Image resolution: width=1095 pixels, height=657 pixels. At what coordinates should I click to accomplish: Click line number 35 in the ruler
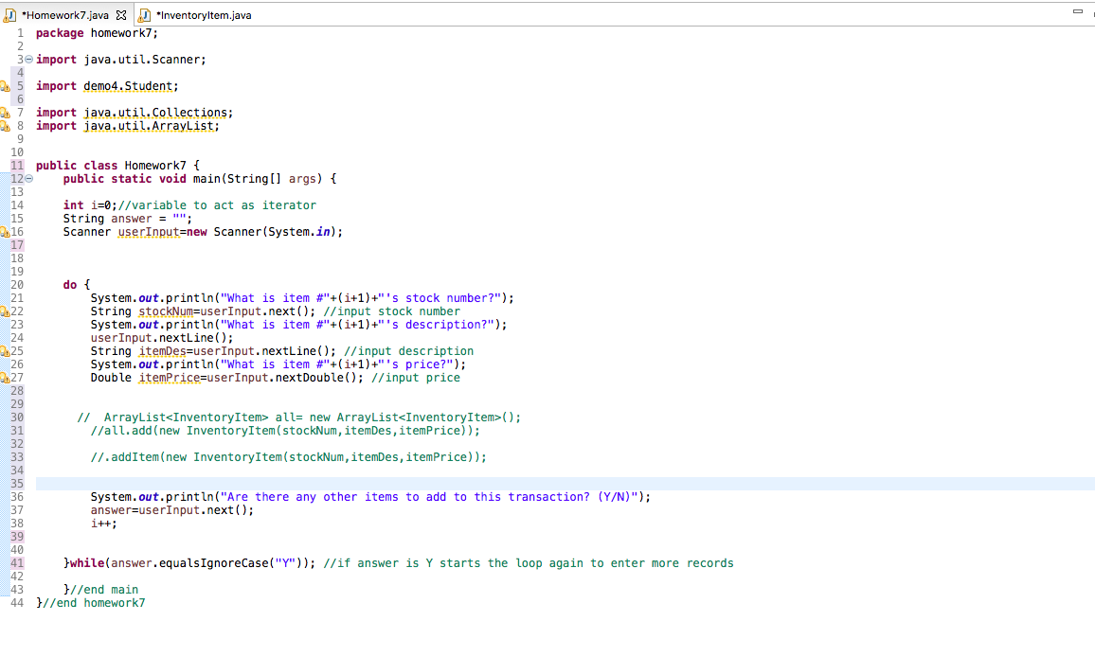[x=17, y=483]
